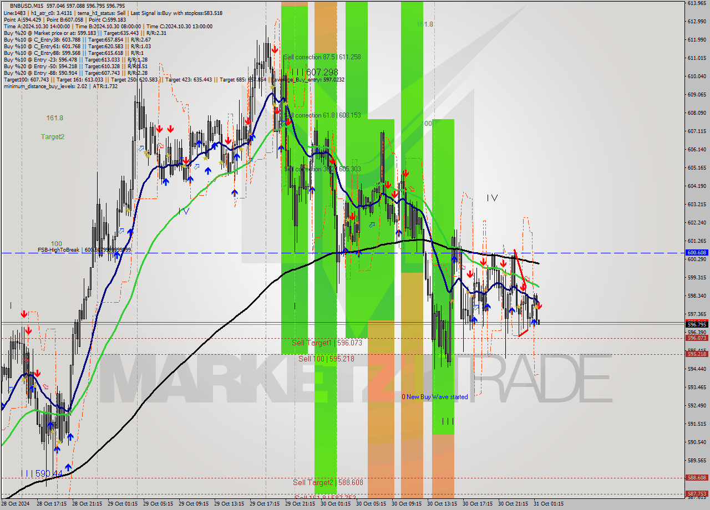Click the 610.040 price axis value

click(x=697, y=76)
